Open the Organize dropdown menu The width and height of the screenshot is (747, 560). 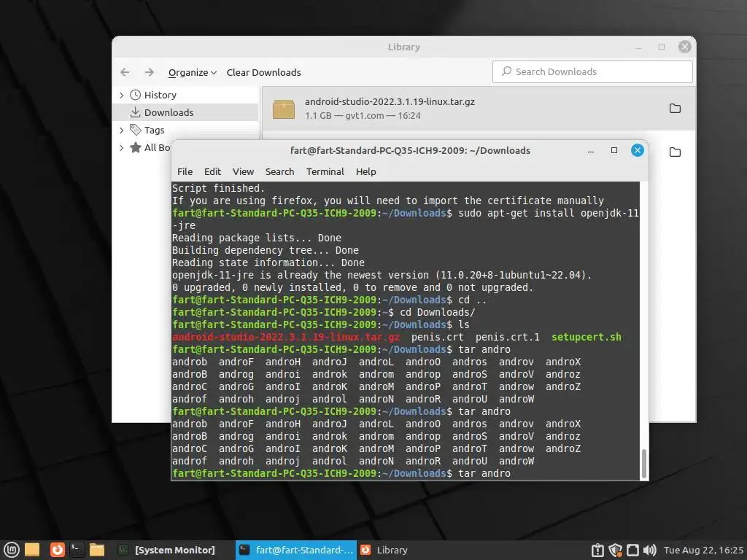(193, 72)
